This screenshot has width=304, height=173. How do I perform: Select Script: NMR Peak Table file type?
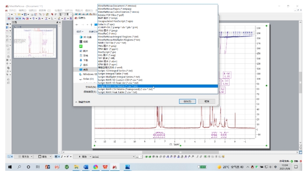pos(157,92)
